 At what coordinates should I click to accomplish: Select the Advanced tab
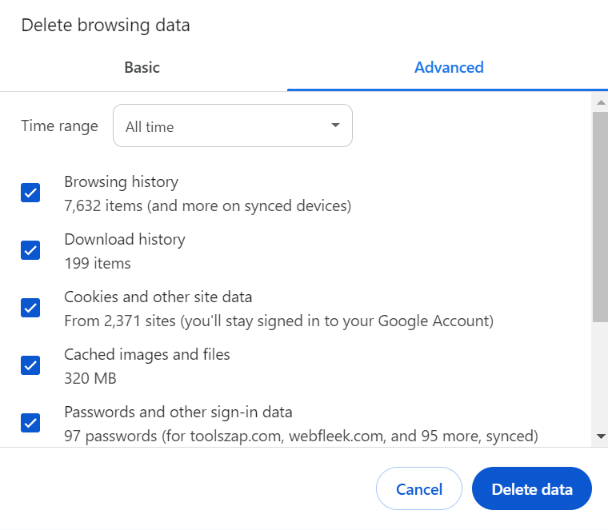point(448,68)
